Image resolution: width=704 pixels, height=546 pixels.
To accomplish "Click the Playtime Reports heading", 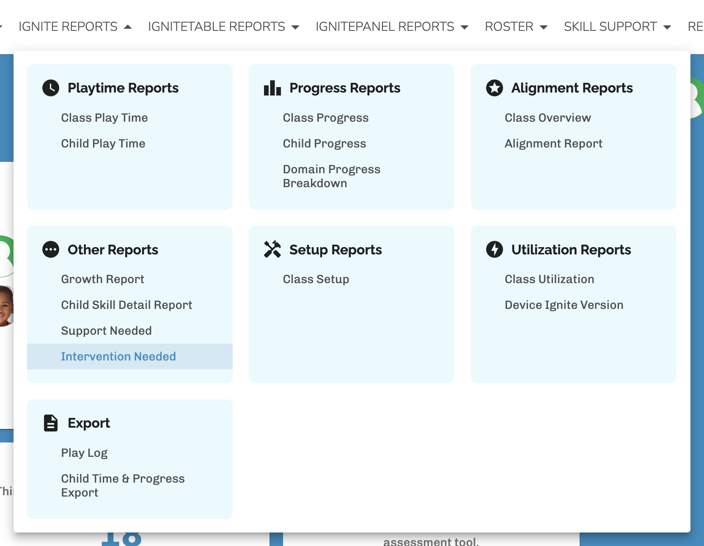I will (123, 88).
